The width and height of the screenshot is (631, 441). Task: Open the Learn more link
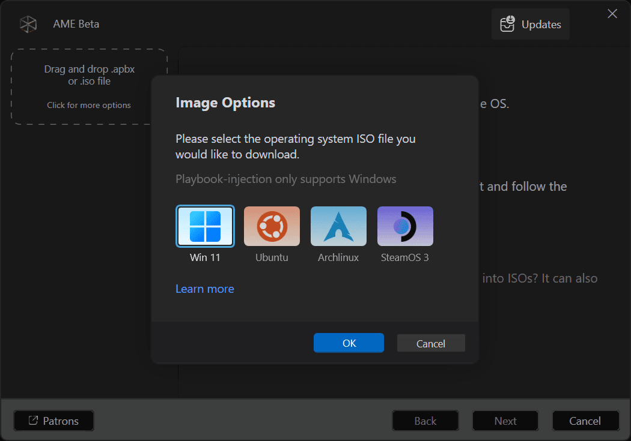204,289
